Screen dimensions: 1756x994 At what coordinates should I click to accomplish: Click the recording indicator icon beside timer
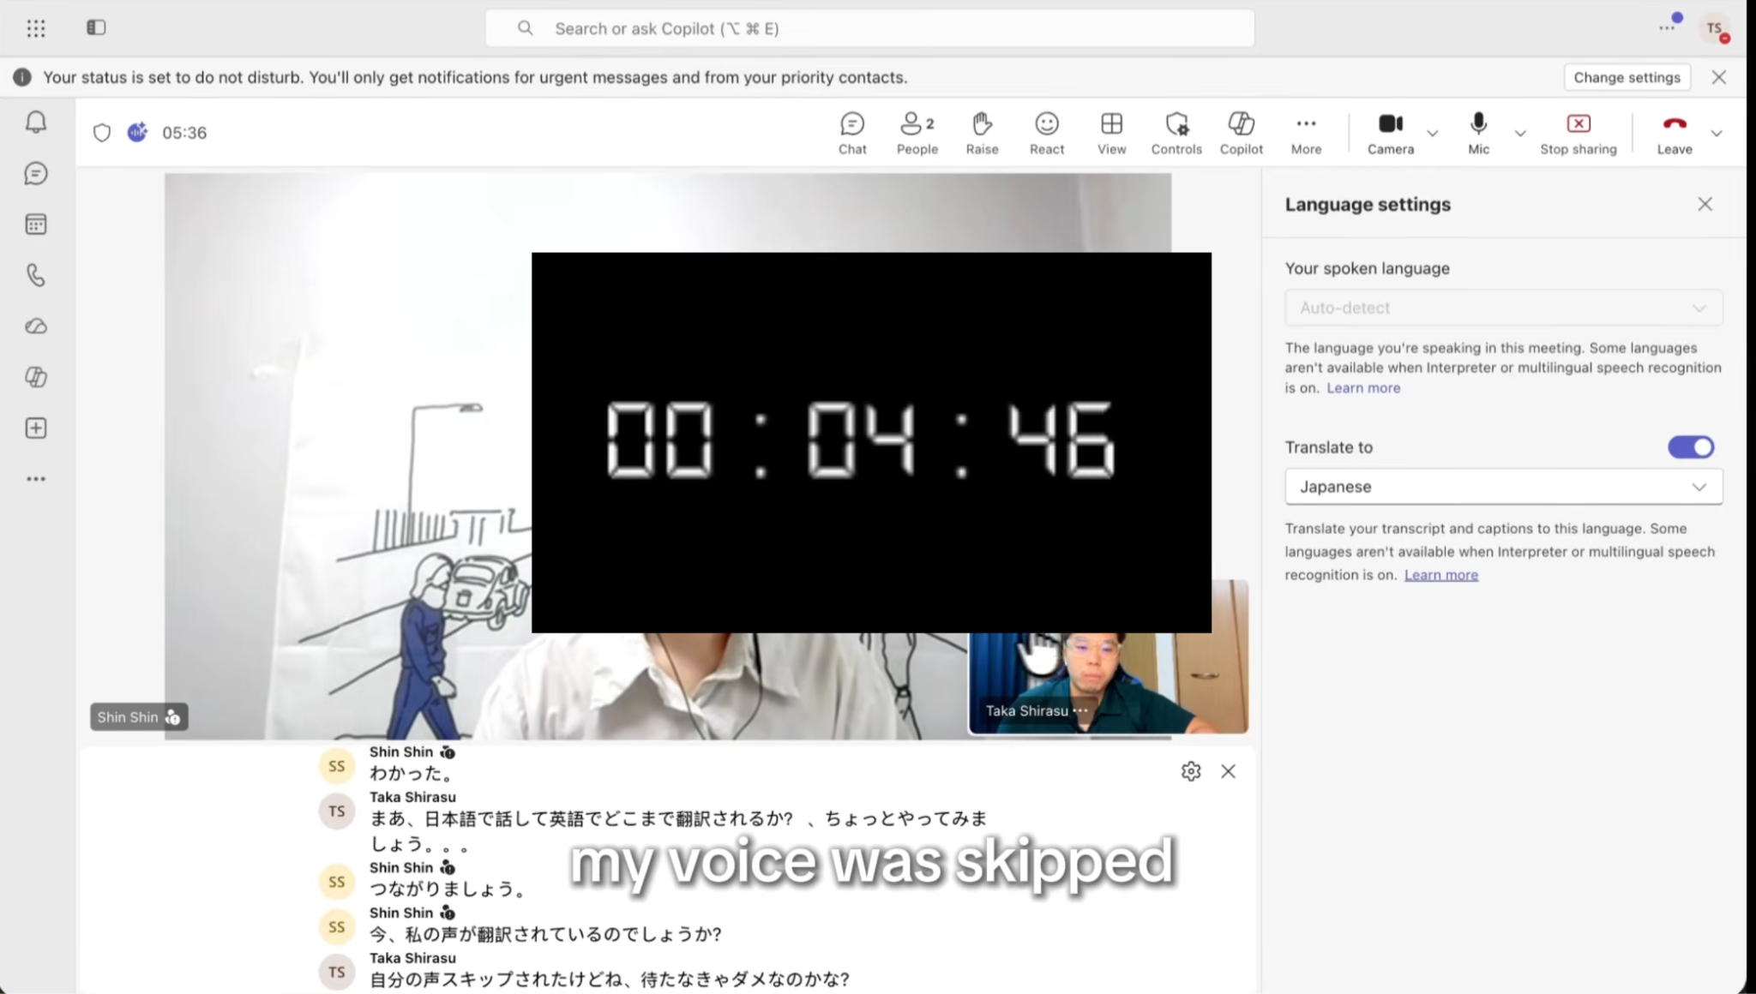pos(137,132)
